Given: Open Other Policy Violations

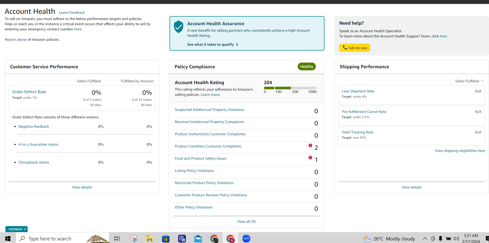Looking at the screenshot, I should pos(194,207).
